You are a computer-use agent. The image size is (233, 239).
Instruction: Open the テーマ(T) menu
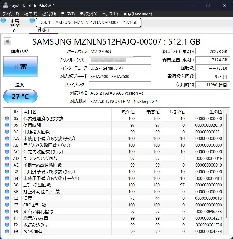coord(68,14)
